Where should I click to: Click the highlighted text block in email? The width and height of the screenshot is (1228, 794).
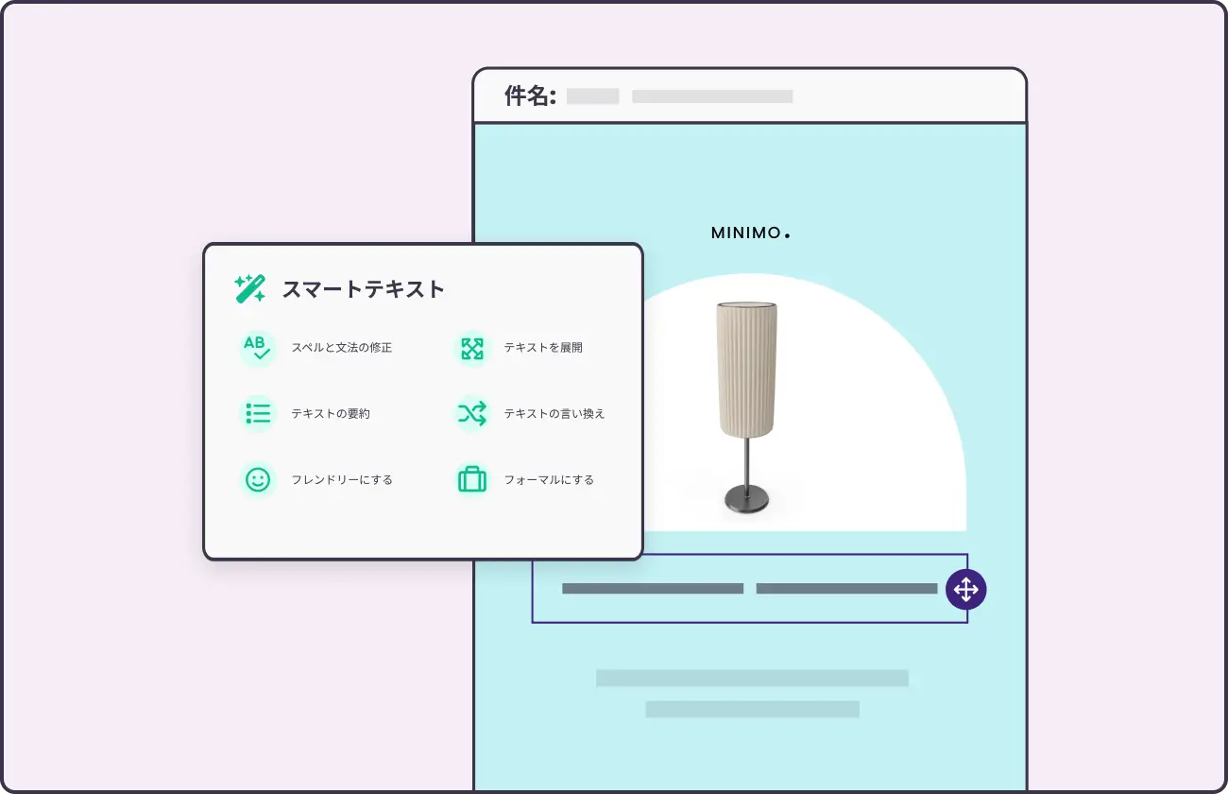tap(749, 589)
